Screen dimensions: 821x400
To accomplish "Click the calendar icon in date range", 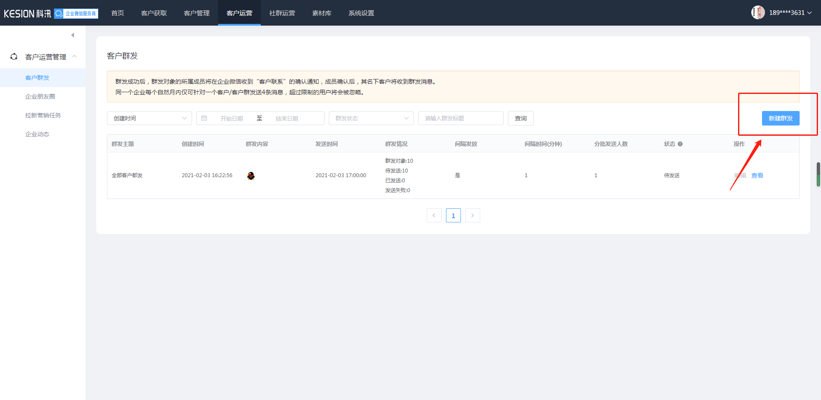I will tap(204, 118).
